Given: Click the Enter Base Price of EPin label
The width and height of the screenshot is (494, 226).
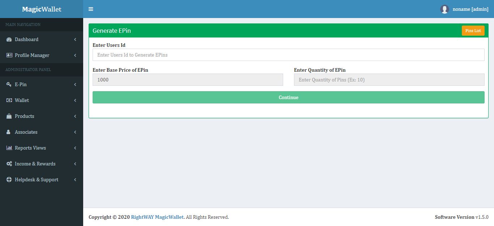Looking at the screenshot, I should pos(120,70).
